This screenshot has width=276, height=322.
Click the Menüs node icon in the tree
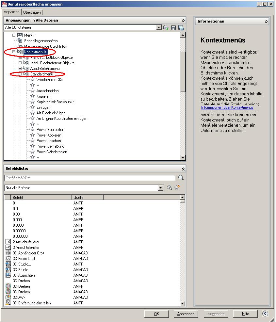pyautogui.click(x=20, y=35)
